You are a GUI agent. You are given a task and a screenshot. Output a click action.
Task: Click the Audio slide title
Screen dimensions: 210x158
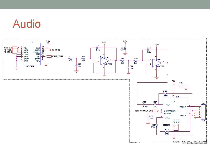point(27,24)
